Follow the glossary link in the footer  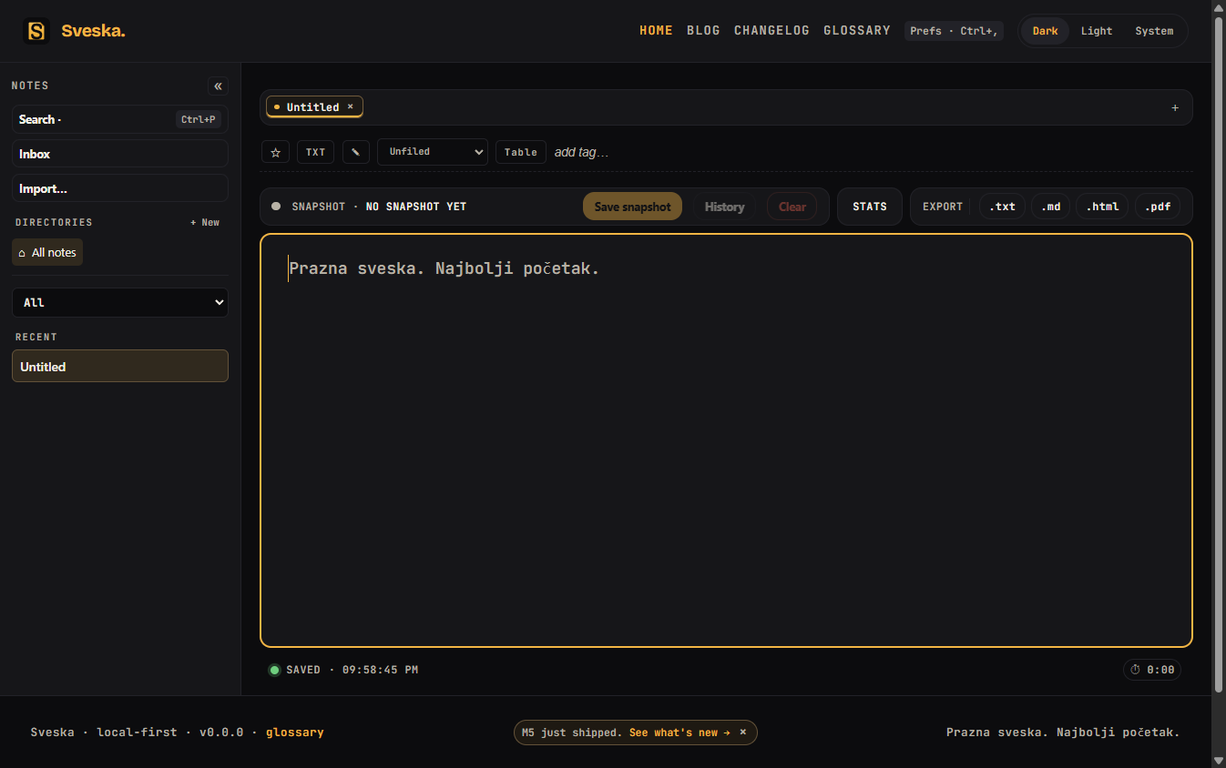[x=294, y=732]
